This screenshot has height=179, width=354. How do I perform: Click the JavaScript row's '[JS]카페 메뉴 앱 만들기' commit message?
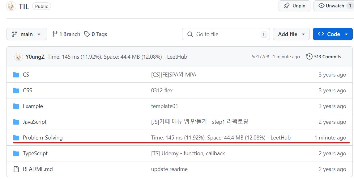pyautogui.click(x=200, y=122)
